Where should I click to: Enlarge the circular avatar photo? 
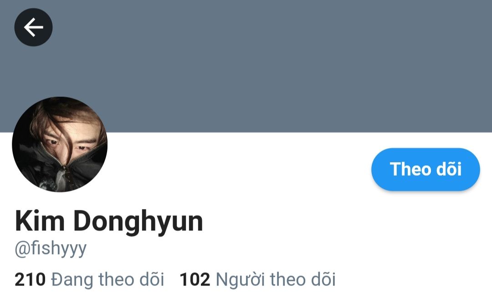click(x=60, y=144)
